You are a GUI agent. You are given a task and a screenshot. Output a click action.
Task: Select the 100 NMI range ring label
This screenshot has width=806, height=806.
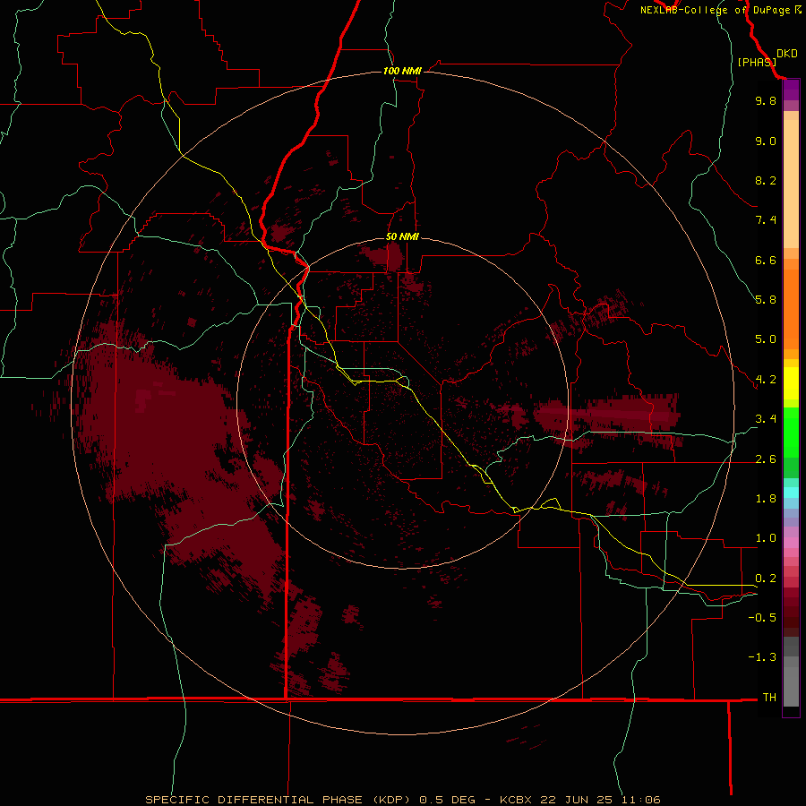pyautogui.click(x=402, y=71)
